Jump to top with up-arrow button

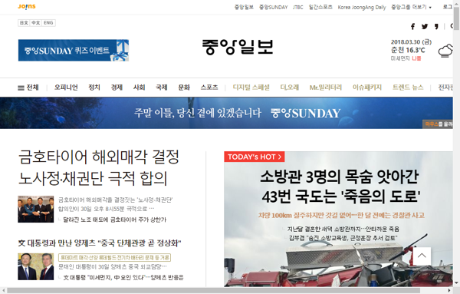point(422,256)
